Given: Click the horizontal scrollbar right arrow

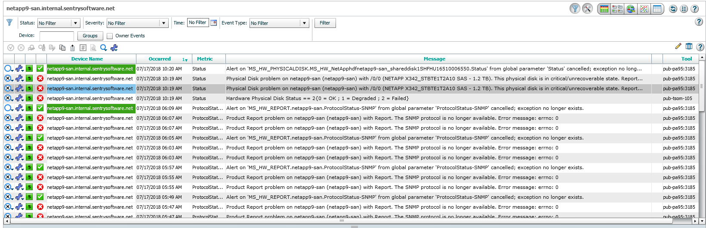Looking at the screenshot, I should tap(696, 221).
